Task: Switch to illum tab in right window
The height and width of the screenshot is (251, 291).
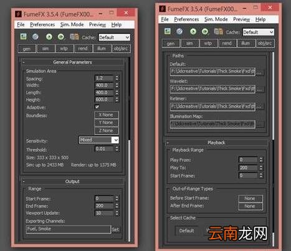Action: point(246,44)
